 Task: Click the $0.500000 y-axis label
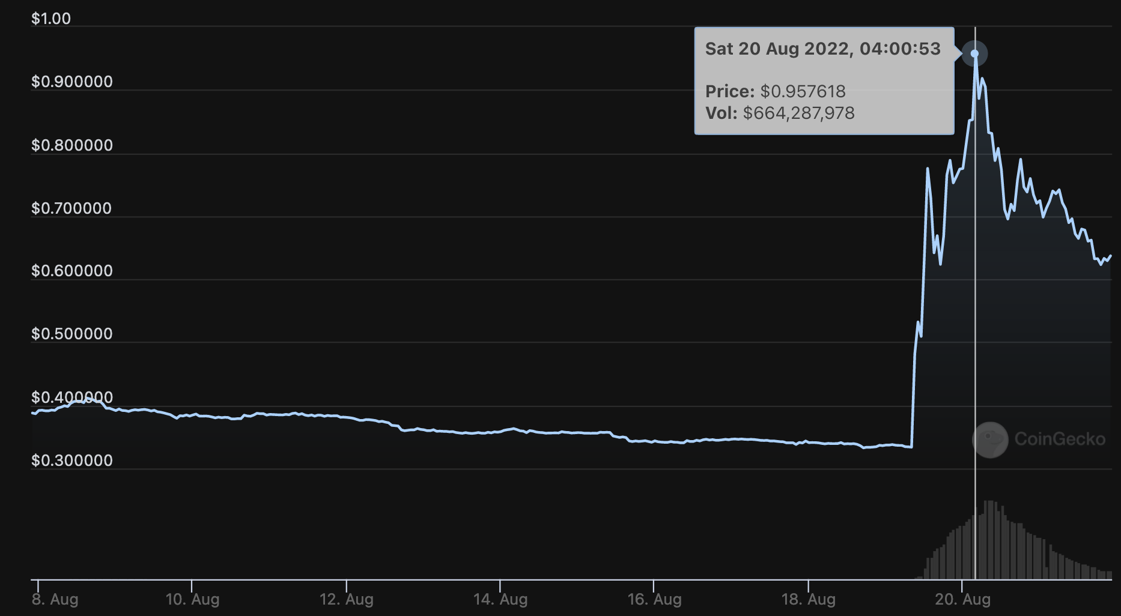point(72,334)
